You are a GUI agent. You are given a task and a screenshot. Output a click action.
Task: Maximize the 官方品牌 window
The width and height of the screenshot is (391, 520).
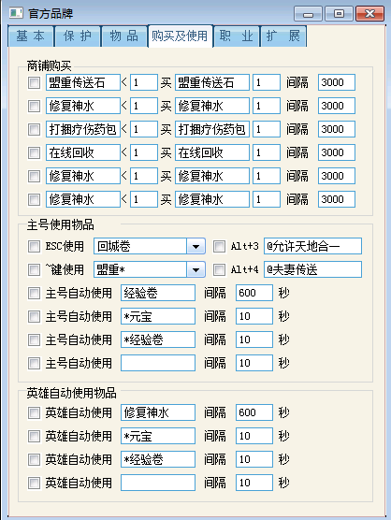pos(339,14)
